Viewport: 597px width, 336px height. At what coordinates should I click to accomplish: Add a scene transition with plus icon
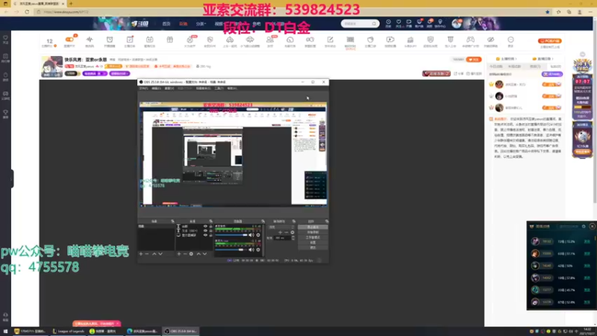point(281,232)
